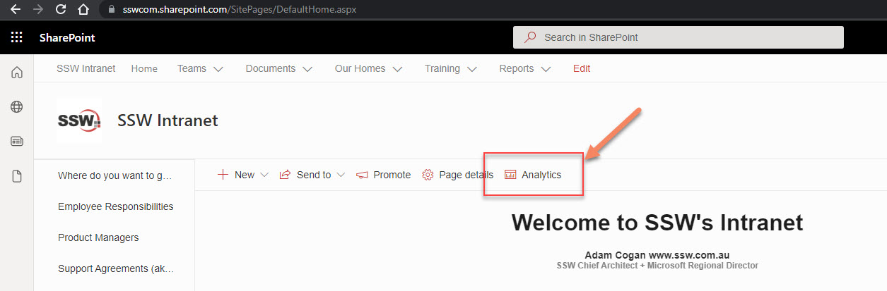Image resolution: width=887 pixels, height=291 pixels.
Task: Open My sites globe icon in sidebar
Action: pos(17,106)
